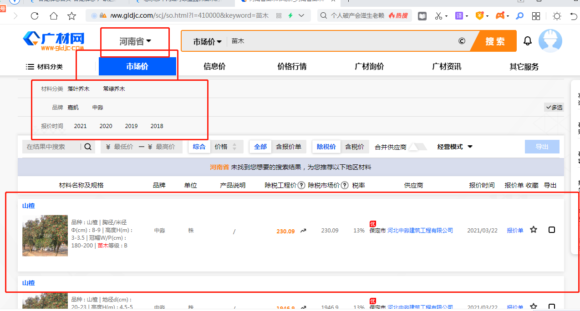Filter by brand 嘉凯
This screenshot has height=311, width=580.
(x=73, y=108)
